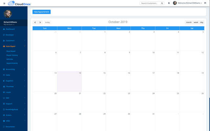210x131 pixels.
Task: Click the search magnifier icon
Action: click(162, 3)
